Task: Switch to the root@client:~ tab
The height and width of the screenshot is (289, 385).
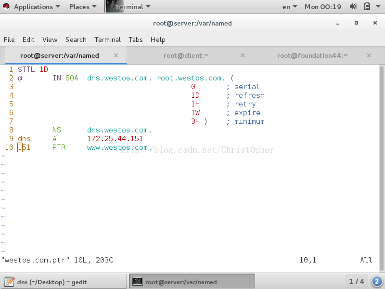Action: tap(186, 55)
